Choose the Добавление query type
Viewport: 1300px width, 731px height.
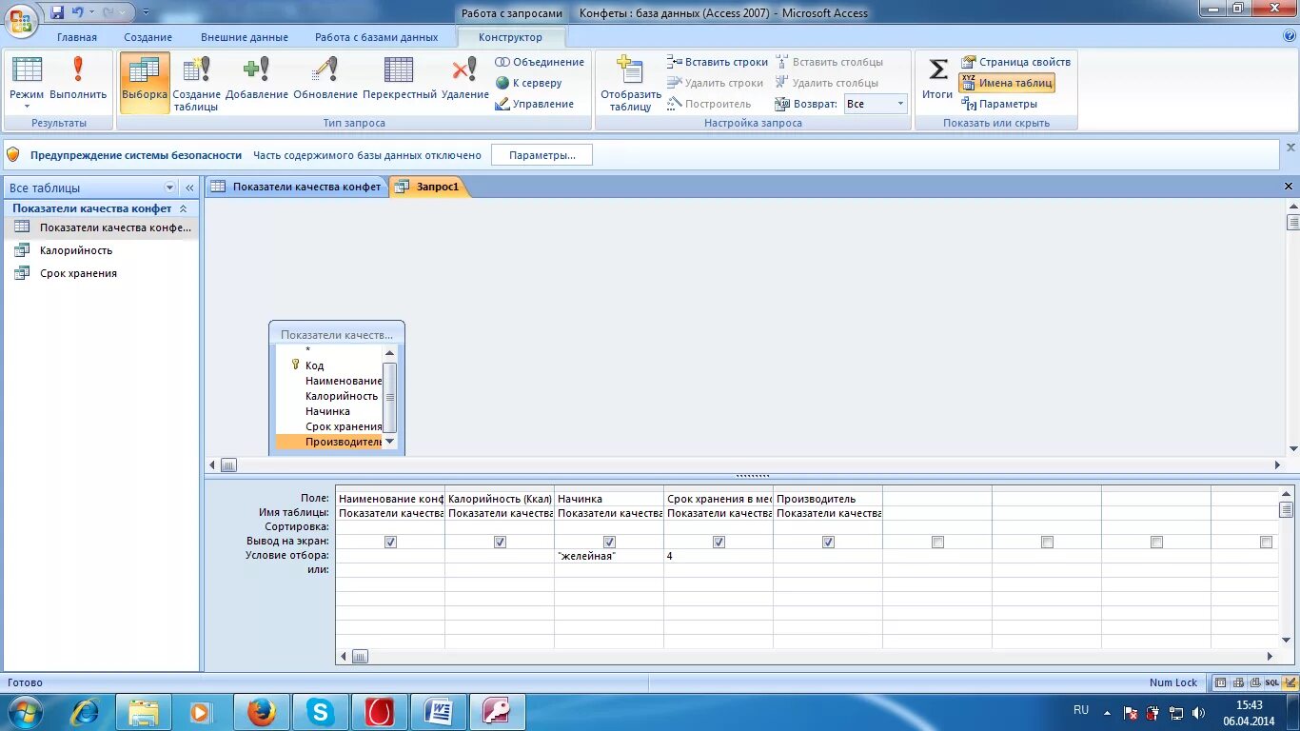(257, 78)
